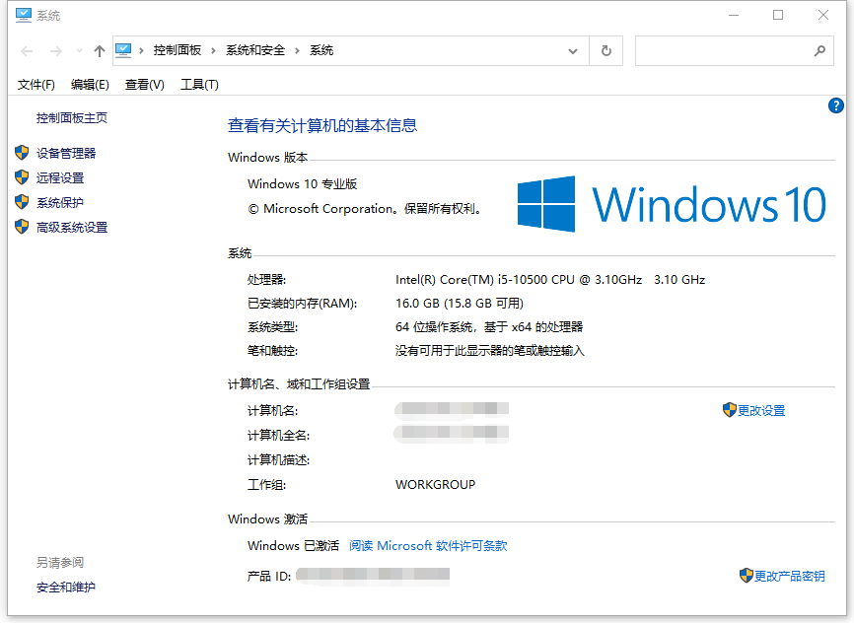
Task: Open the 查看(V) menu
Action: click(x=144, y=85)
